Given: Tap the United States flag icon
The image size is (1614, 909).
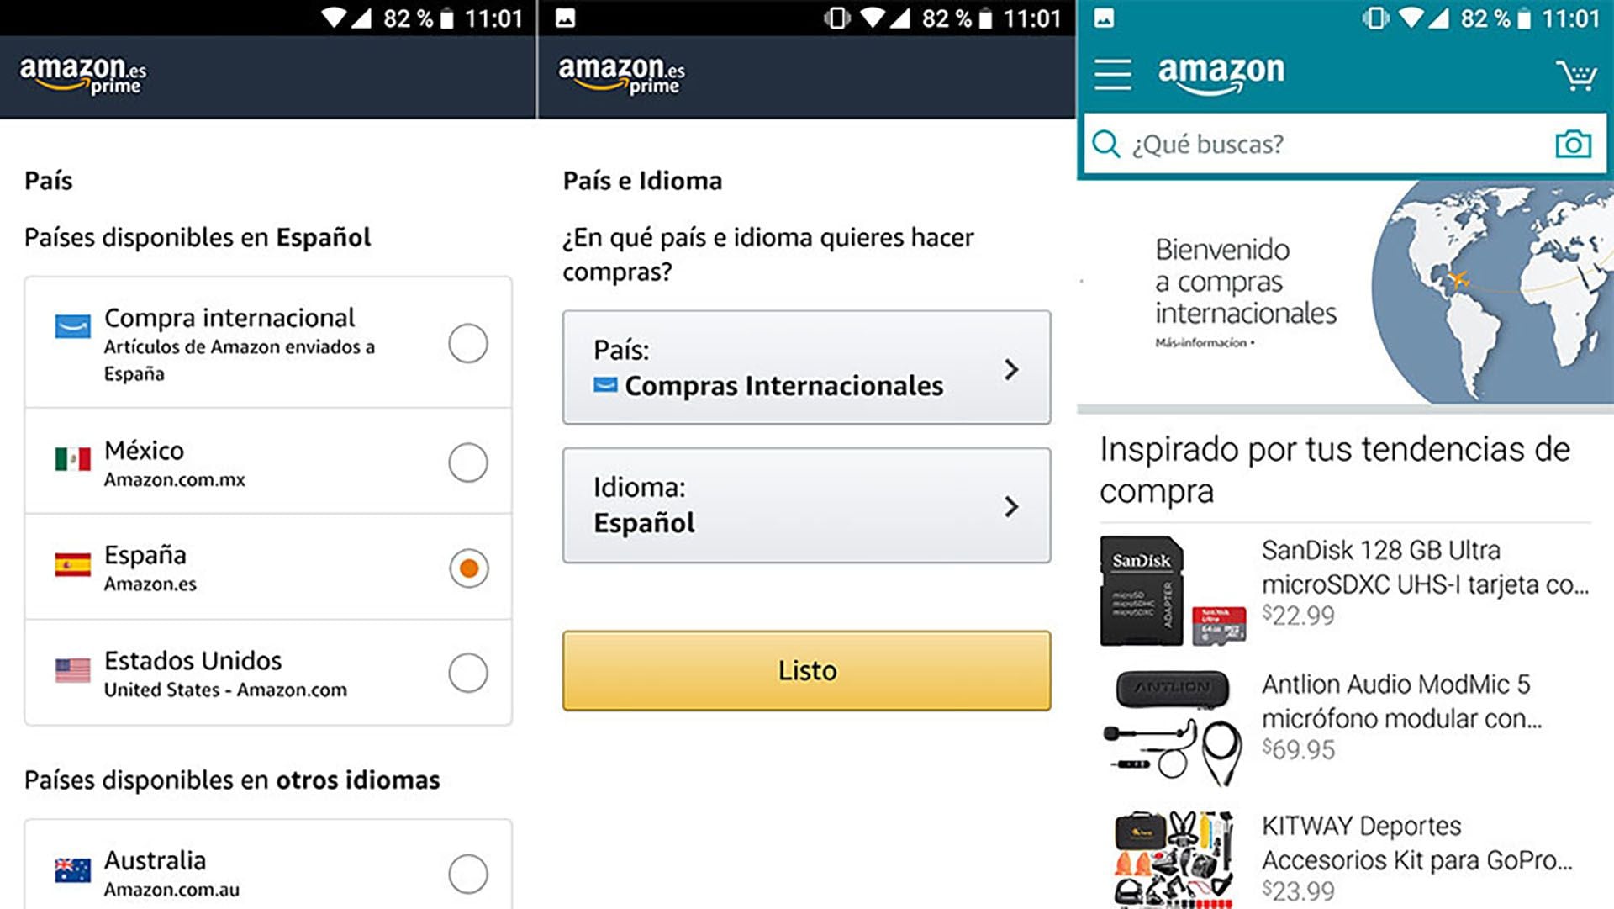Looking at the screenshot, I should 72,670.
